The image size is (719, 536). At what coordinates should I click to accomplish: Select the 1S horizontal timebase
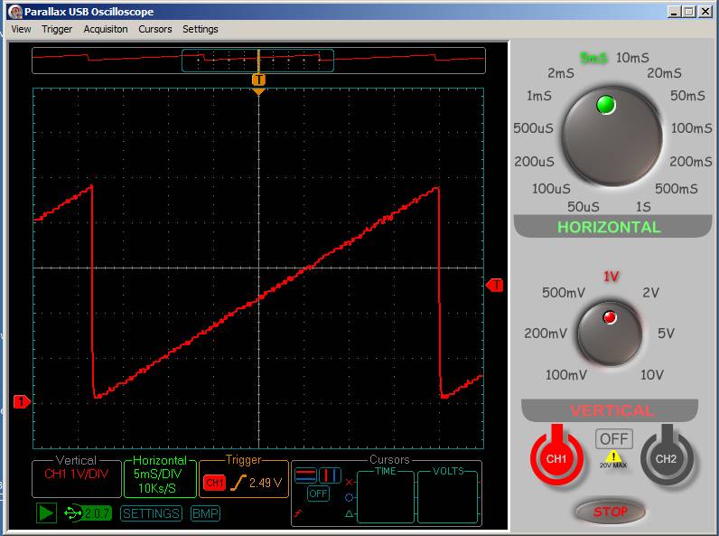point(643,207)
